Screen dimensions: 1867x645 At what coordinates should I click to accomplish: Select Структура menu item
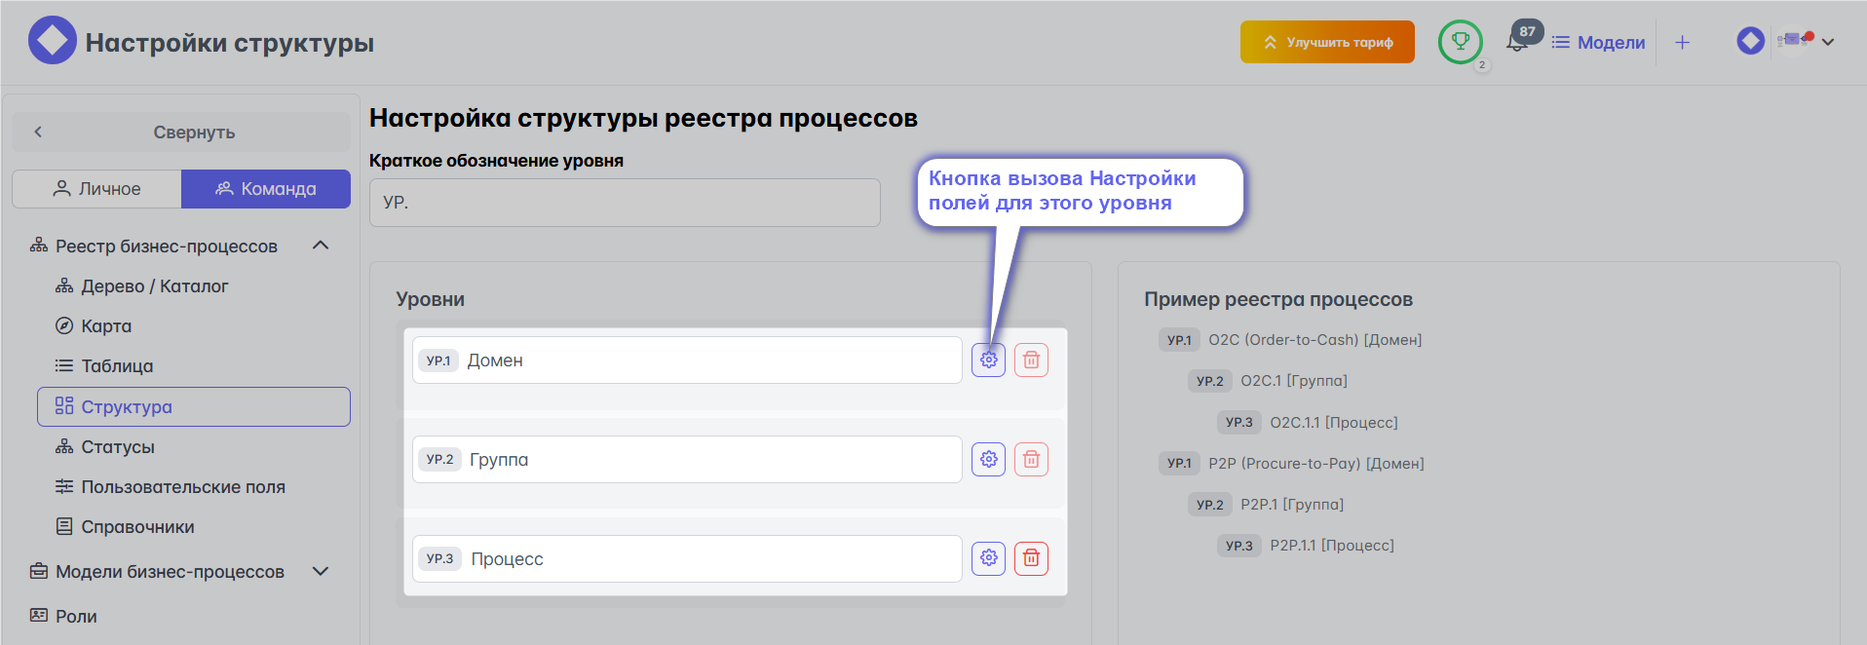(194, 407)
